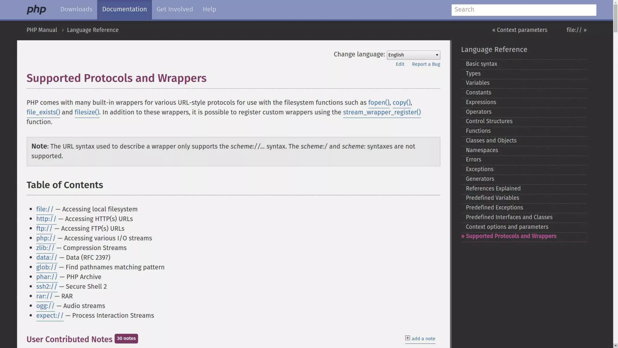Open the php:// wrapper entry
The width and height of the screenshot is (618, 348).
46,238
